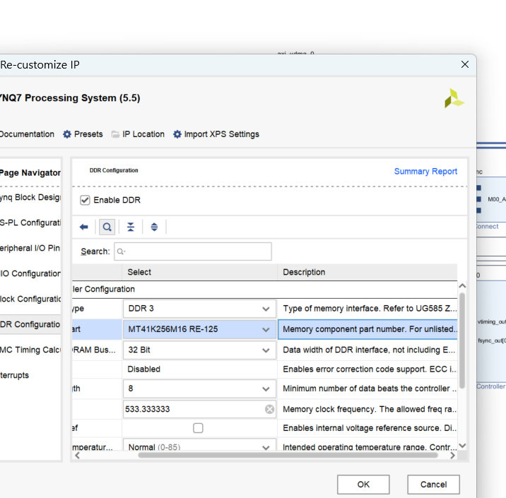Click the horizontal scroll left arrow
This screenshot has width=506, height=498.
(78, 456)
